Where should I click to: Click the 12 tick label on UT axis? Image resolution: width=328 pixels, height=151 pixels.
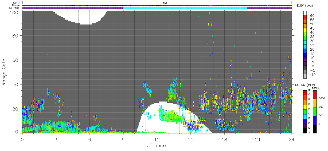(157, 140)
